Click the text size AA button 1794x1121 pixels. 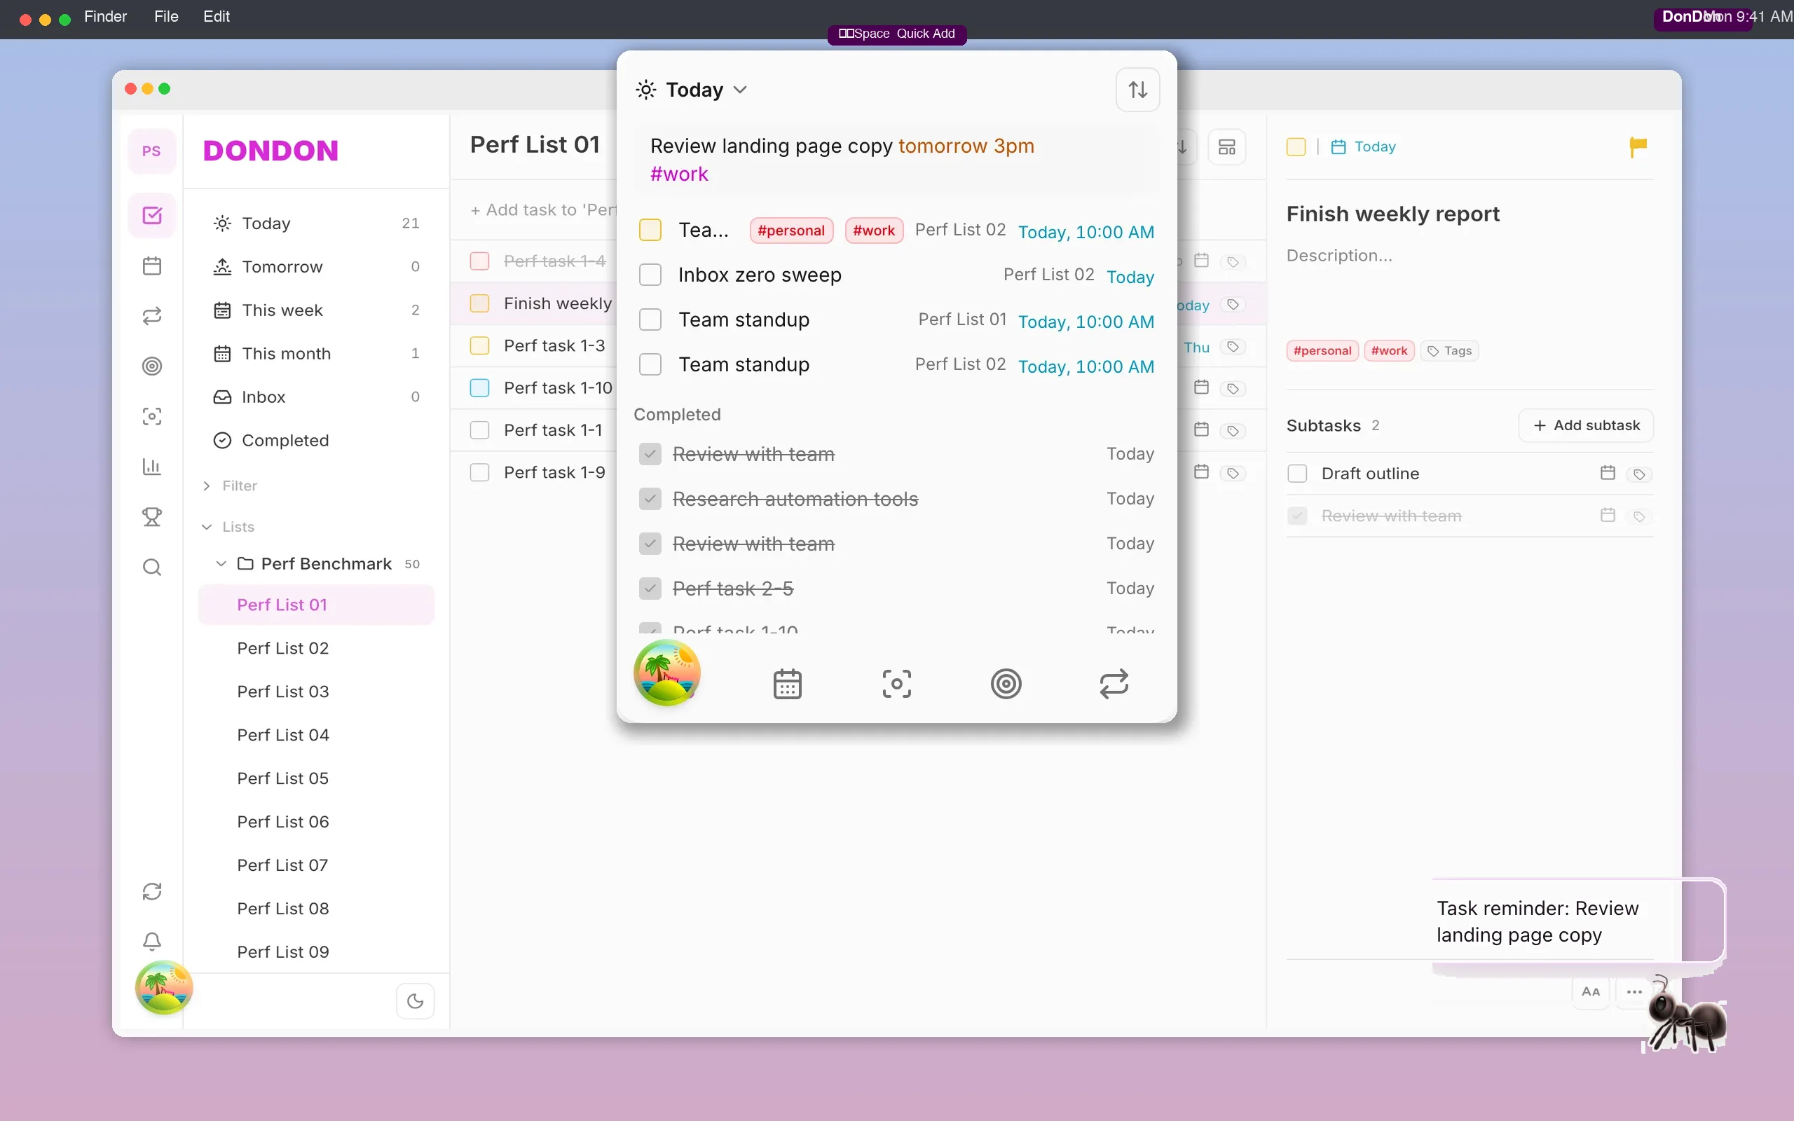(x=1591, y=991)
